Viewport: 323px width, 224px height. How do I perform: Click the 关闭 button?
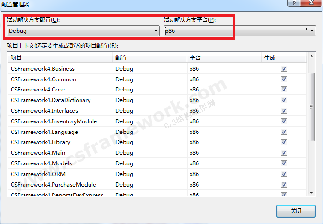point(296,211)
